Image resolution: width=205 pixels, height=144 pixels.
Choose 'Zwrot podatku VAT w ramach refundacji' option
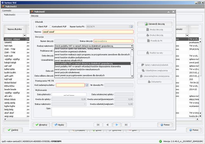[x=92, y=66]
